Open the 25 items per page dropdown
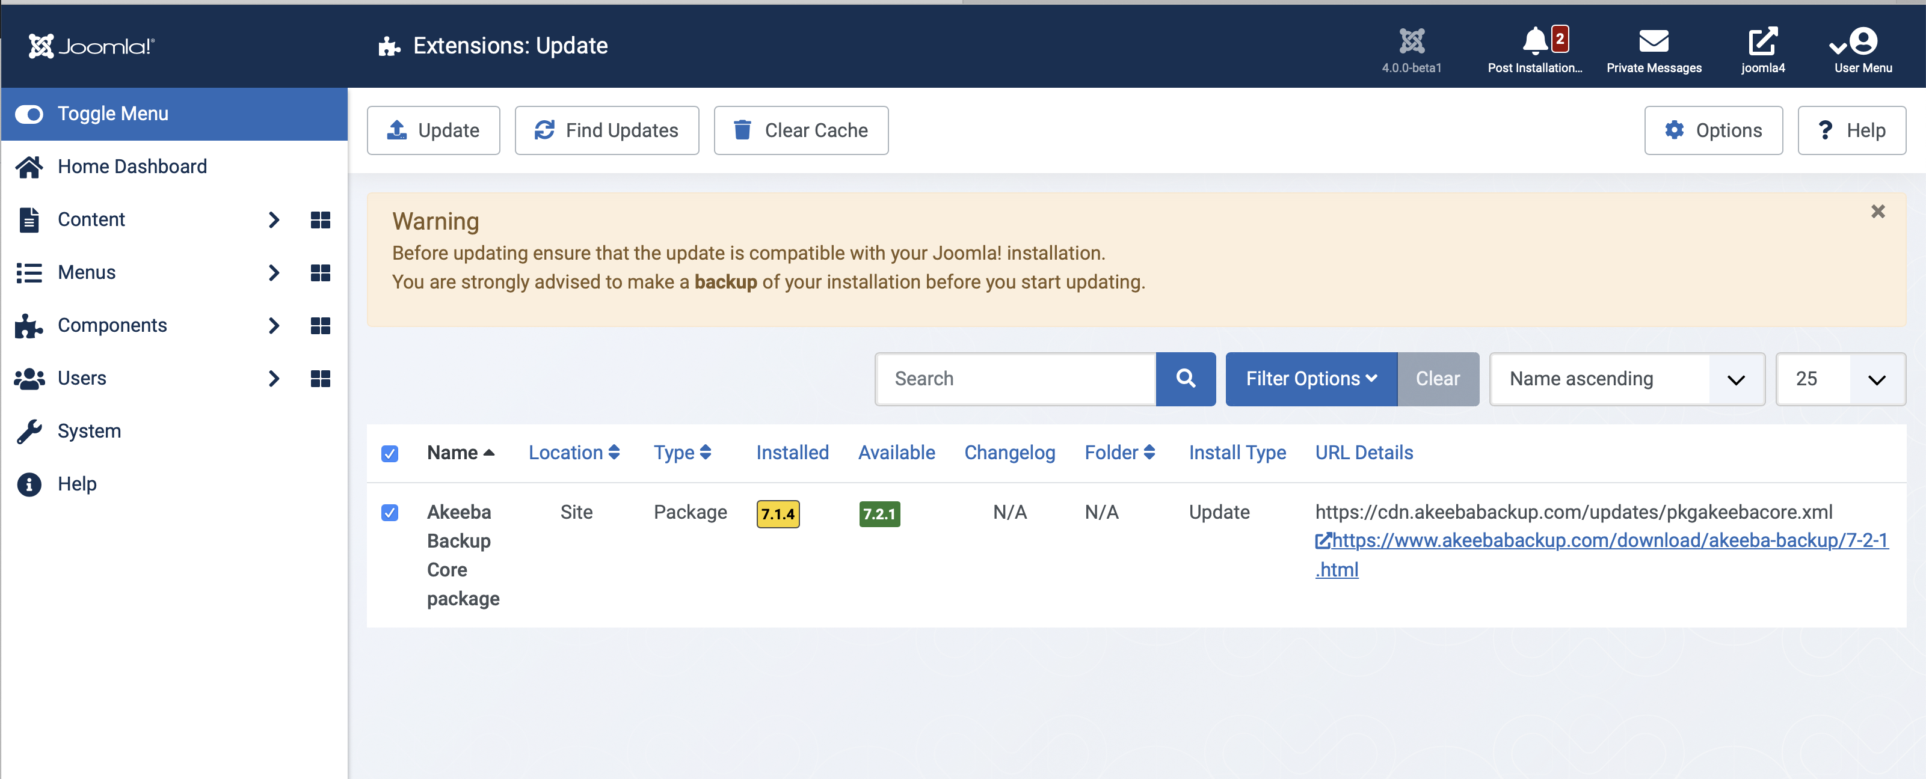 (x=1840, y=379)
